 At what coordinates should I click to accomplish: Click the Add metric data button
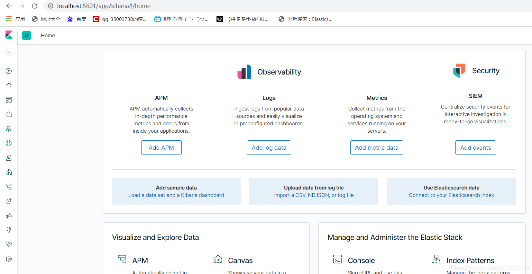[x=377, y=147]
